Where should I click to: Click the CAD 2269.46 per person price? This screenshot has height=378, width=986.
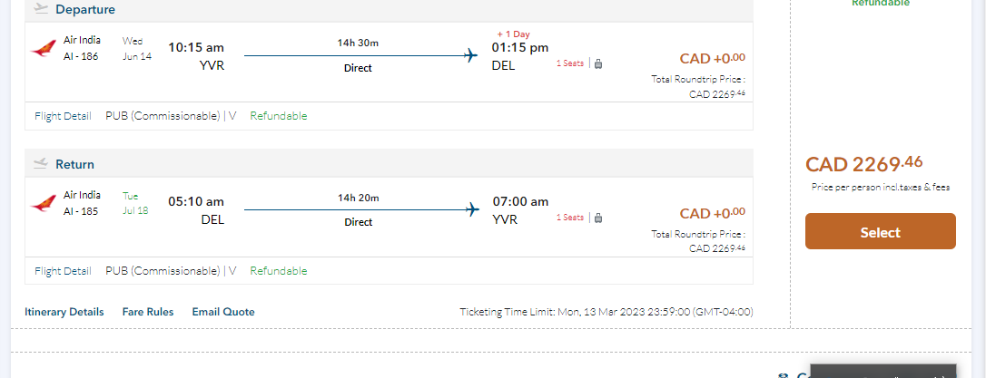point(864,164)
